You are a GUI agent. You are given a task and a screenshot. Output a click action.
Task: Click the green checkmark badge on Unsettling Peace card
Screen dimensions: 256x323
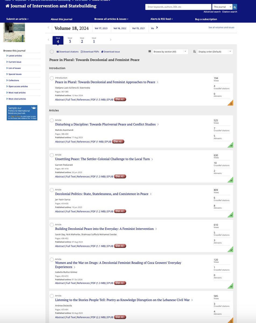[231, 180]
